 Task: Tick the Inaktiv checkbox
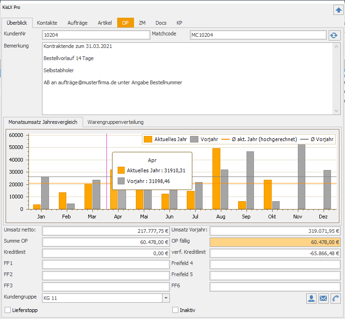pos(176,310)
